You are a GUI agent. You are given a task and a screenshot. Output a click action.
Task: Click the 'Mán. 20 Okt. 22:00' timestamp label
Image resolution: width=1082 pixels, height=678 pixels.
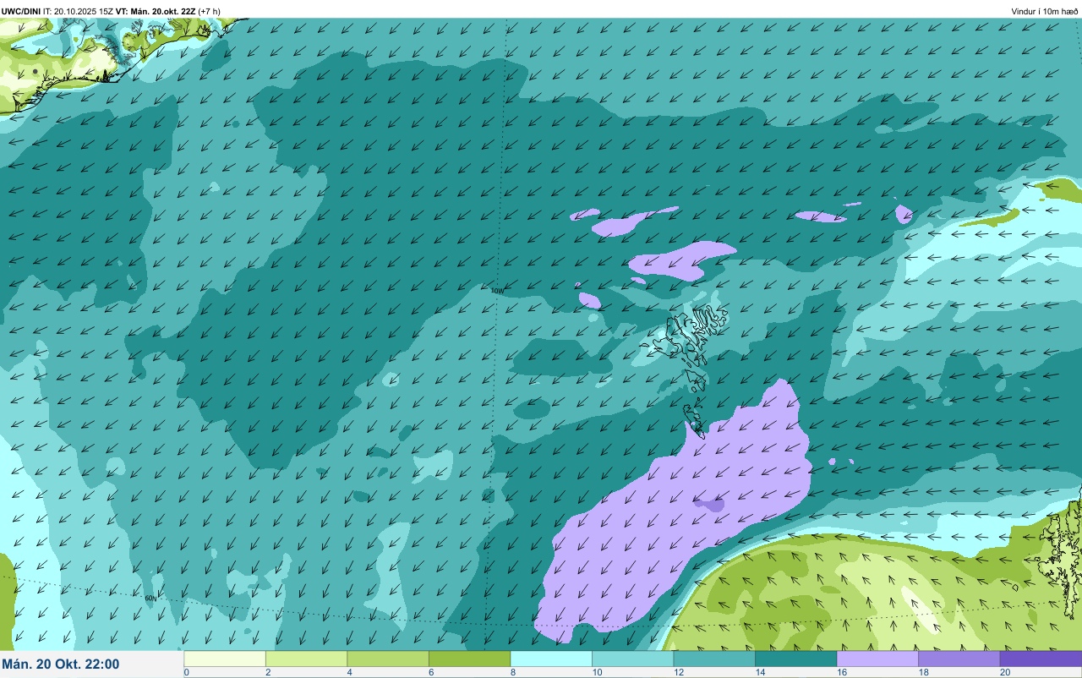point(61,664)
